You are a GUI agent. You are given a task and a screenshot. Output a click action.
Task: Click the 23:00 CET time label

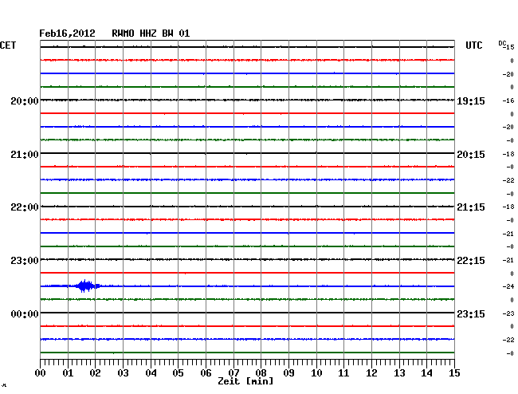pyautogui.click(x=25, y=261)
